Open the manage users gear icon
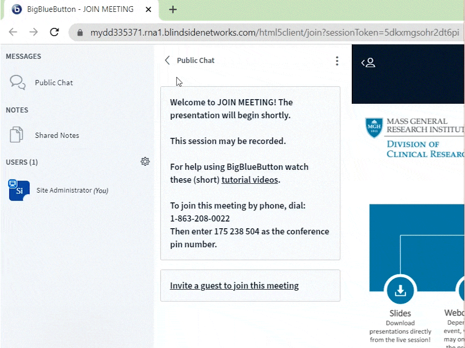465x348 pixels. tap(145, 162)
